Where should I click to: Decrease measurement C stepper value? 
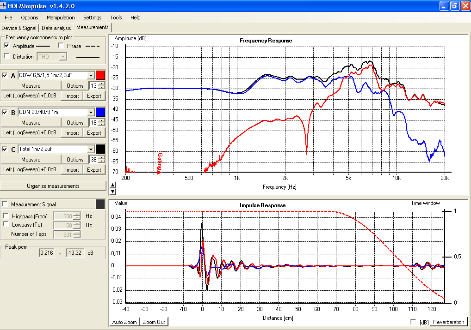tap(102, 162)
